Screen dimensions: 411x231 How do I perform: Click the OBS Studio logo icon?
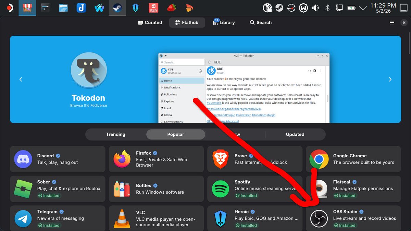pos(319,219)
